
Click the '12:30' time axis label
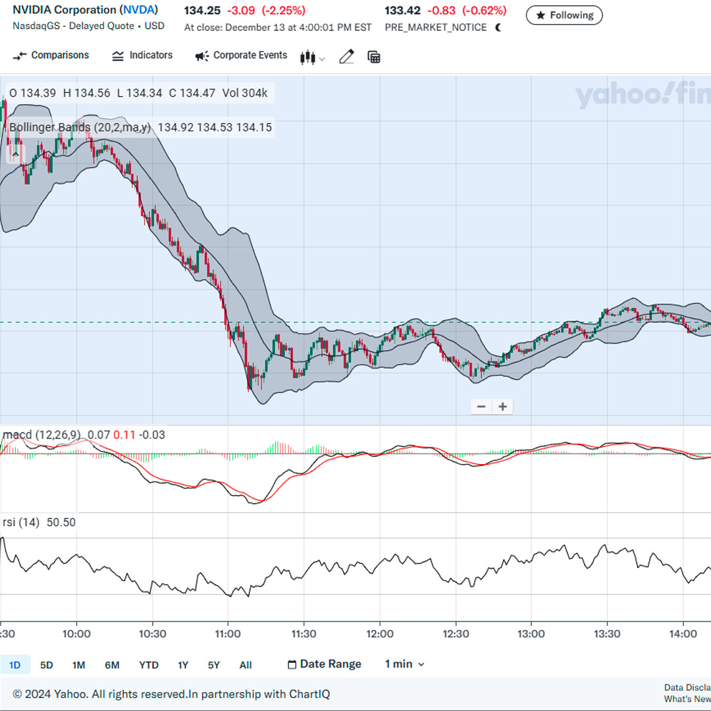click(x=456, y=634)
